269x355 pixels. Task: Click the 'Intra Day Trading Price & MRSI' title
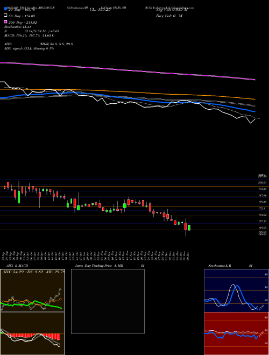[x=110, y=266]
